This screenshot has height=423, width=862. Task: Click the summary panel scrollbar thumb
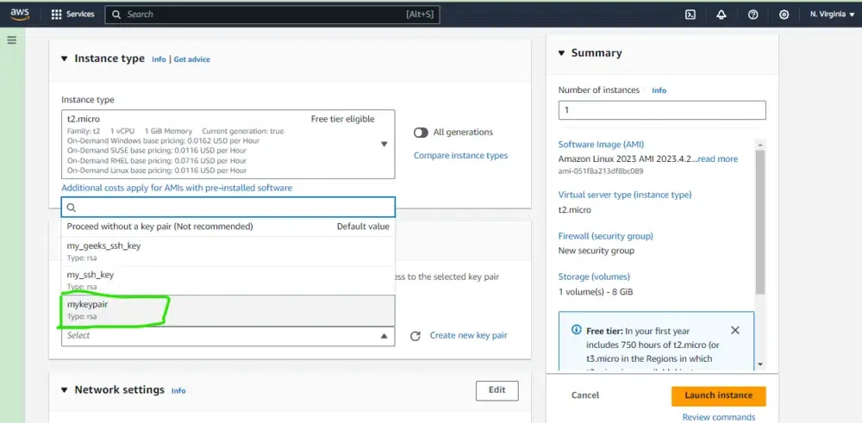(x=760, y=221)
